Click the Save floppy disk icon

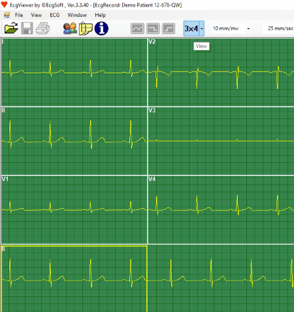point(27,28)
